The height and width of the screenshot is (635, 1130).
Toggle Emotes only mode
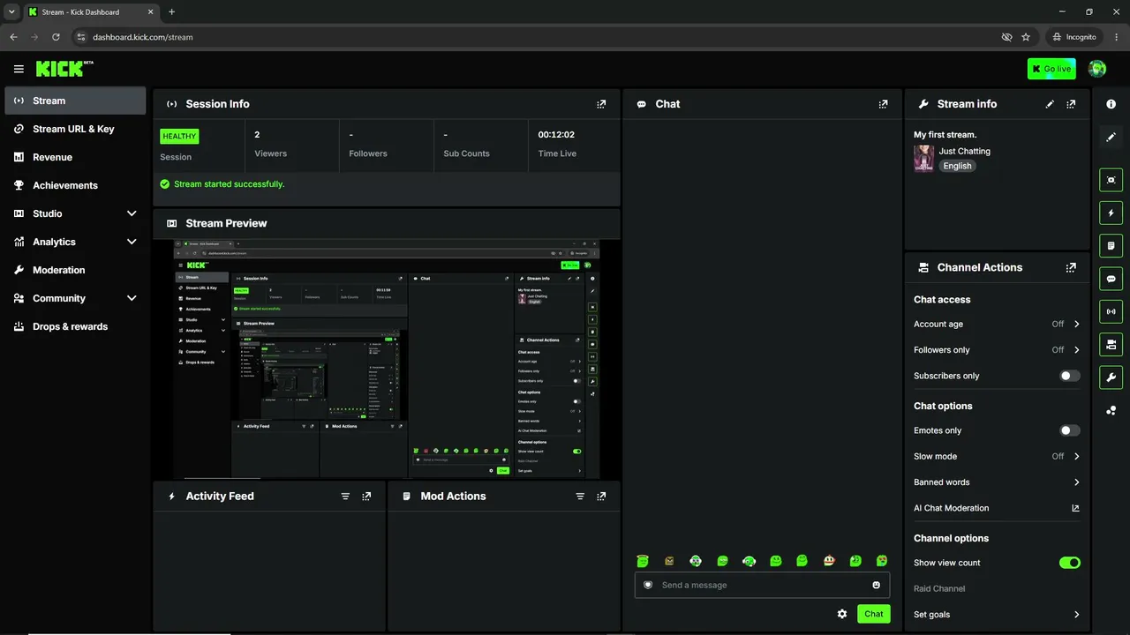click(1069, 430)
